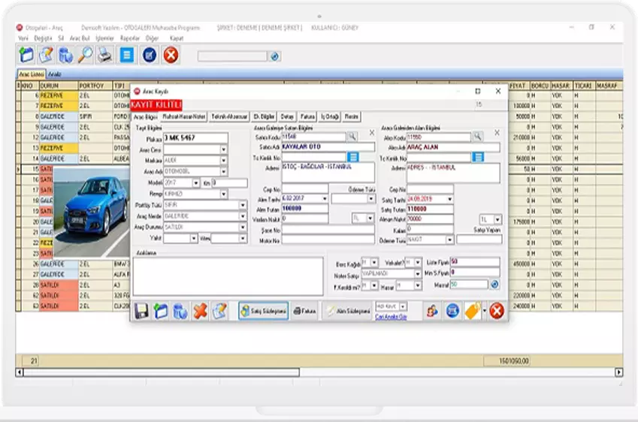Click the floppy disk save icon in dialog
Screen dimensions: 638x422
141,311
